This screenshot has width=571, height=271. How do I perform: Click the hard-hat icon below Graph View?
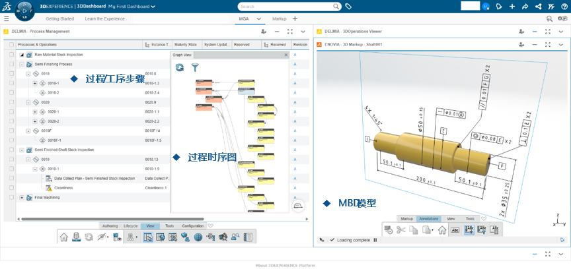point(298,206)
